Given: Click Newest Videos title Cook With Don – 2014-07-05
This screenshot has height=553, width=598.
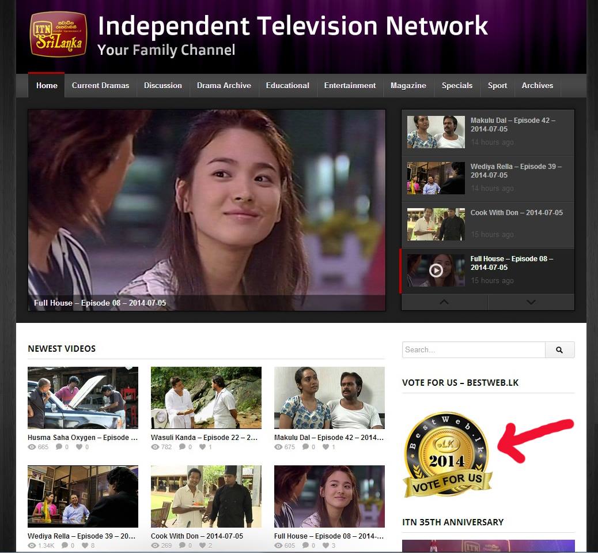Looking at the screenshot, I should coord(197,536).
